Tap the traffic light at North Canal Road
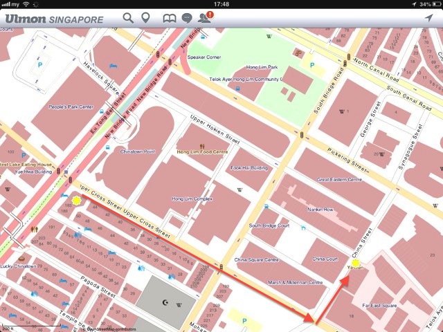Viewport: 443px width, 332px height. point(349,57)
